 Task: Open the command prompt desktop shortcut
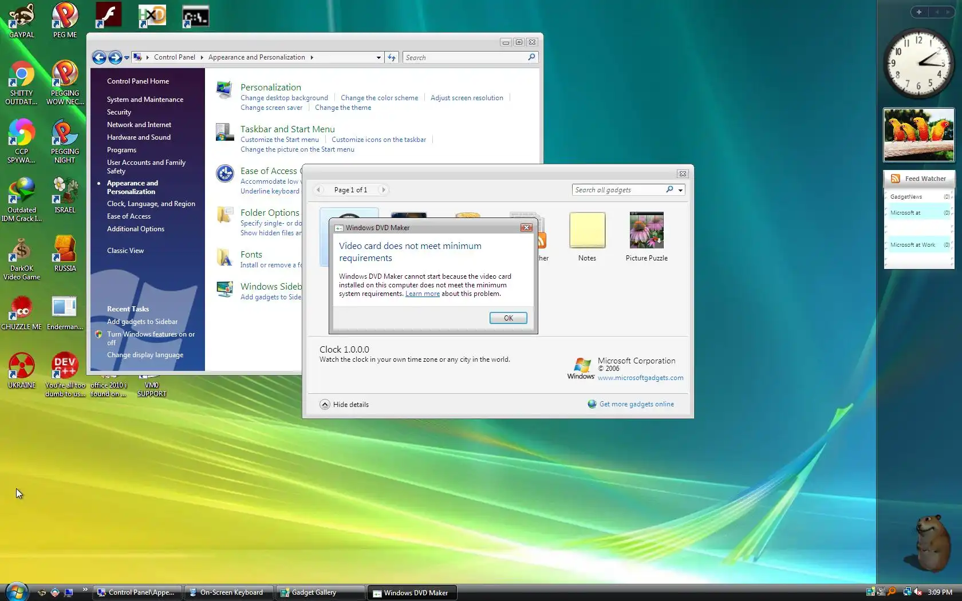(x=195, y=17)
